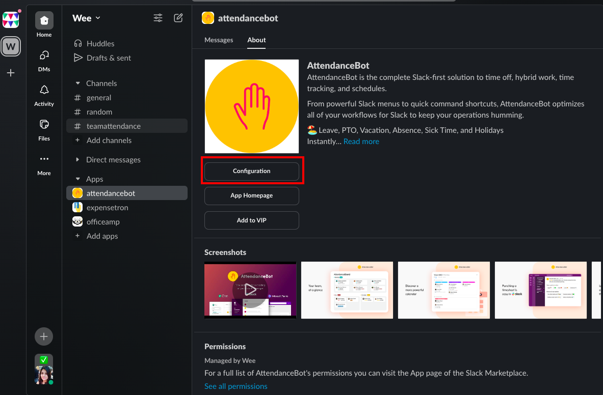Open the teamattendance channel
603x395 pixels.
[x=126, y=126]
